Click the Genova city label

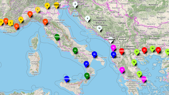[x=34, y=21]
